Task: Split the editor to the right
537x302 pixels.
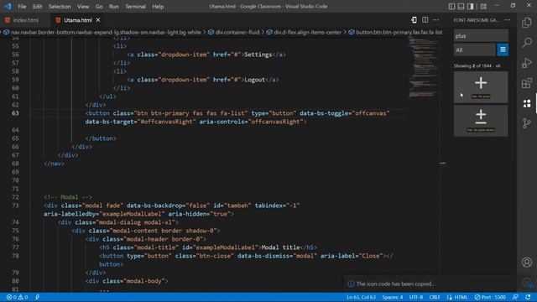Action: [425, 20]
